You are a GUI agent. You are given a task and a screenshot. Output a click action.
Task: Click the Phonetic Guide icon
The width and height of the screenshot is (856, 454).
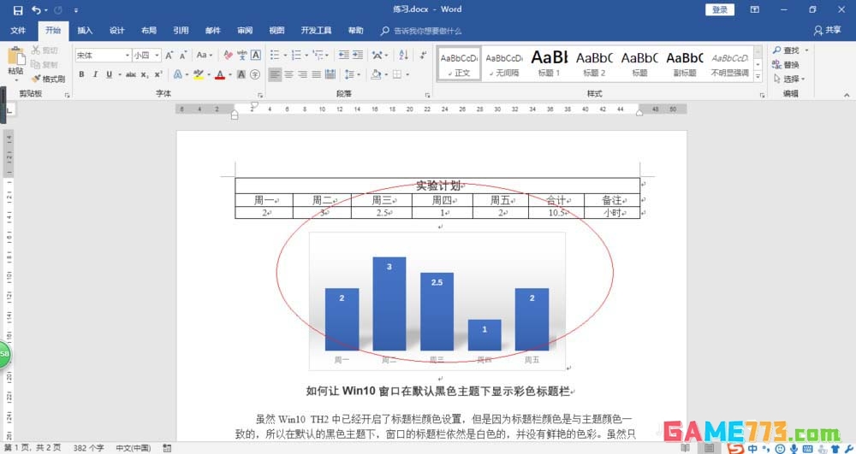(x=242, y=55)
